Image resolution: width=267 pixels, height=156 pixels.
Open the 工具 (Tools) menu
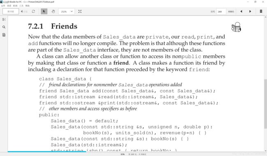pyautogui.click(x=21, y=6)
